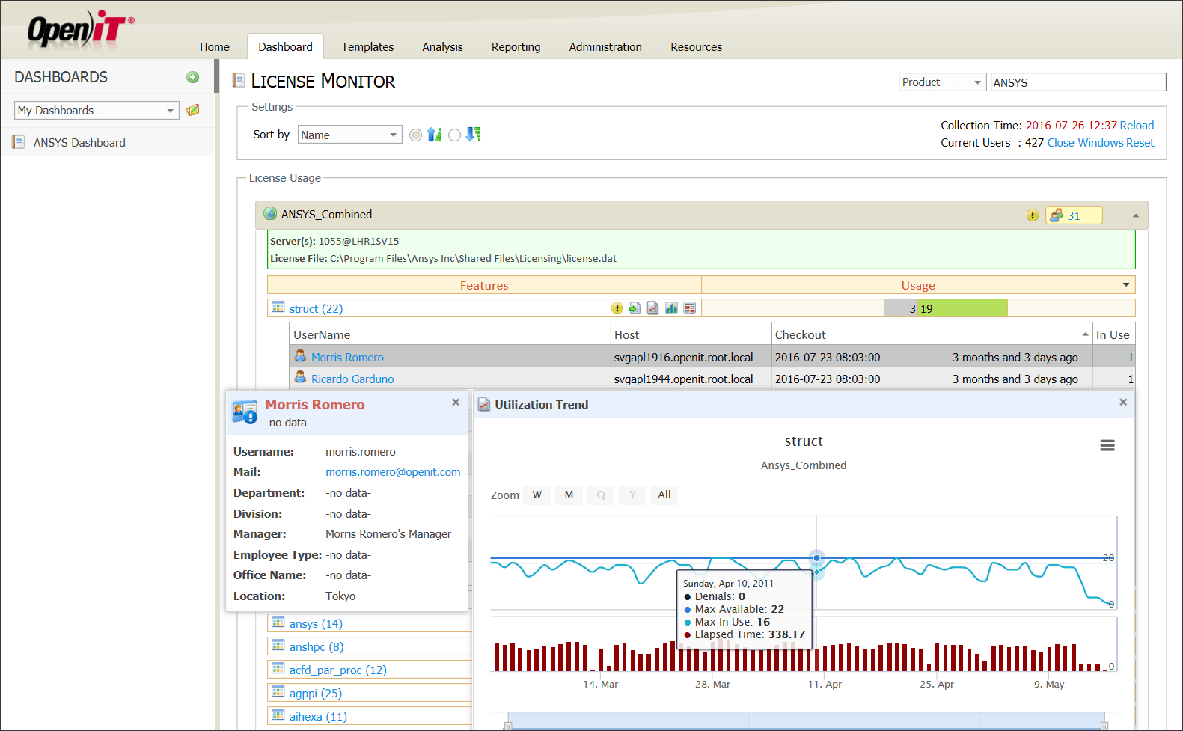Click the green arrow export icon on the struct row
This screenshot has width=1183, height=731.
point(635,308)
